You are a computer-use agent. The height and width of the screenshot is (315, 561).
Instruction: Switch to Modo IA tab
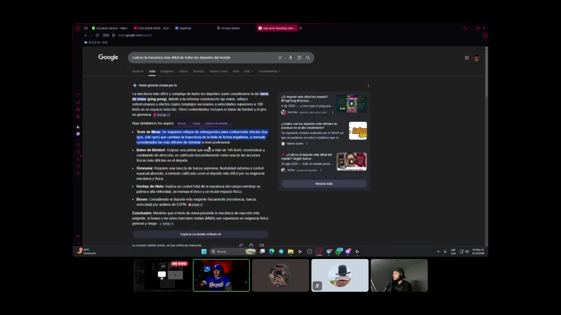click(138, 71)
